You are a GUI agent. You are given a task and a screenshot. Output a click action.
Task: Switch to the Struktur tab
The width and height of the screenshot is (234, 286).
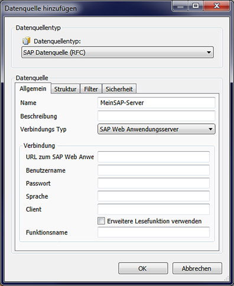tap(65, 89)
